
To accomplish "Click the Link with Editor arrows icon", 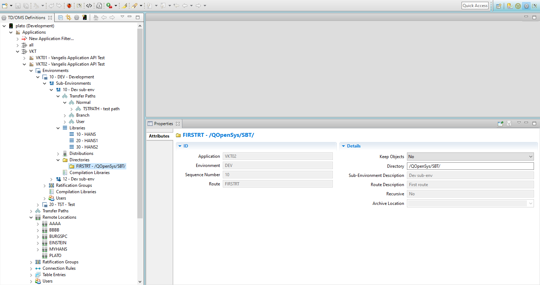I will [x=68, y=17].
